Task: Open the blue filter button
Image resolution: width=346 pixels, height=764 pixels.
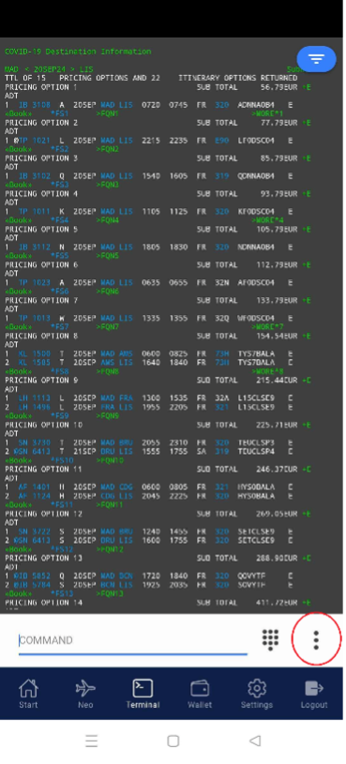Action: click(x=316, y=59)
